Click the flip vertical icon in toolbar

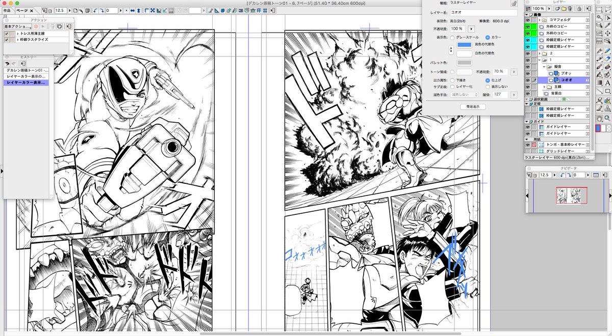pyautogui.click(x=138, y=10)
